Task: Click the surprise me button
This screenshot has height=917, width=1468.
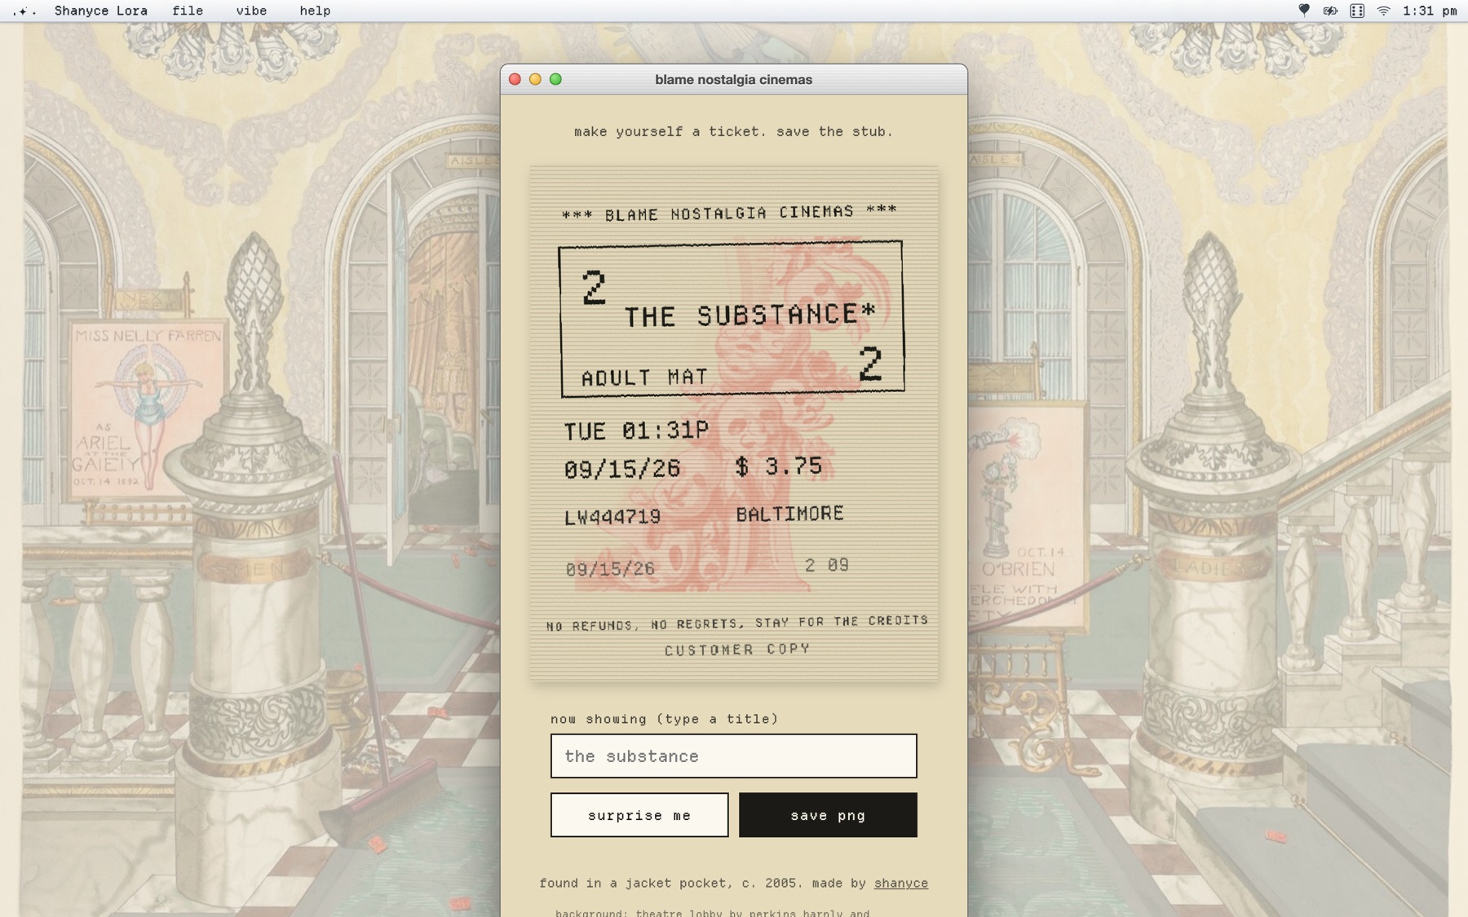Action: click(x=639, y=814)
